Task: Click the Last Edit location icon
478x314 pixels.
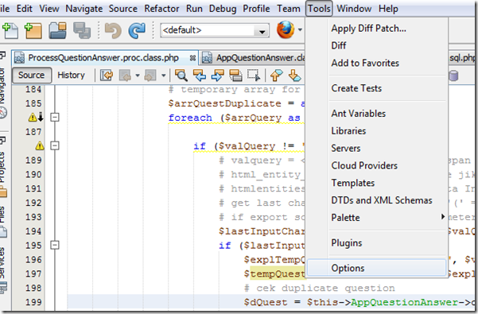Action: (x=107, y=75)
